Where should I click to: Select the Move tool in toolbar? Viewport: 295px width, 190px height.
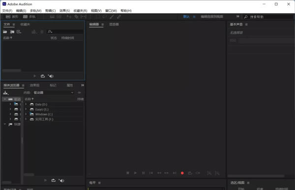pyautogui.click(x=69, y=17)
